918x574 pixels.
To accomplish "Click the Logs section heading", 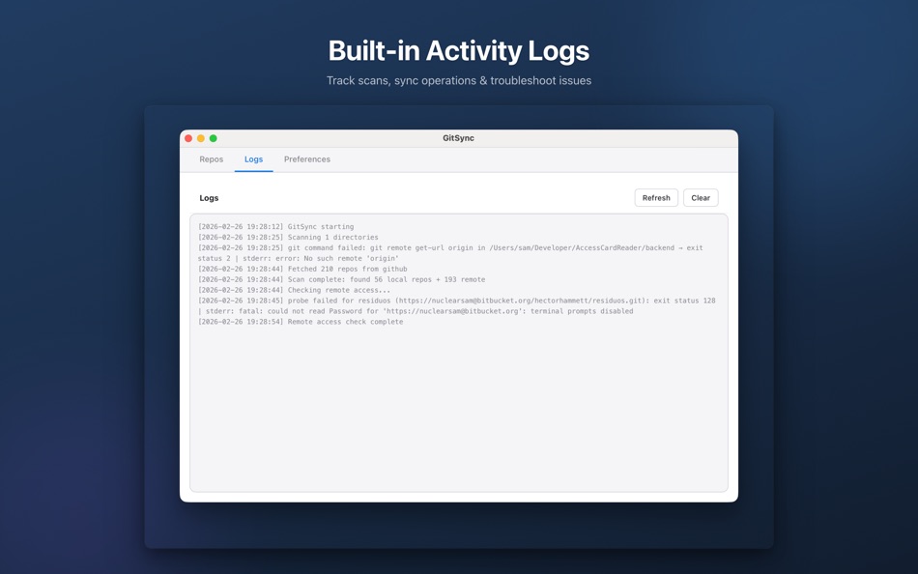I will click(210, 197).
